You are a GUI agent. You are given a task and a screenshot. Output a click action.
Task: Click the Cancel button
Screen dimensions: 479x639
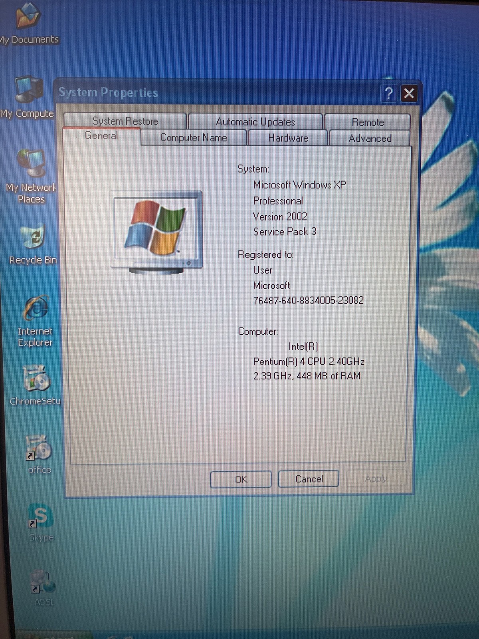309,479
